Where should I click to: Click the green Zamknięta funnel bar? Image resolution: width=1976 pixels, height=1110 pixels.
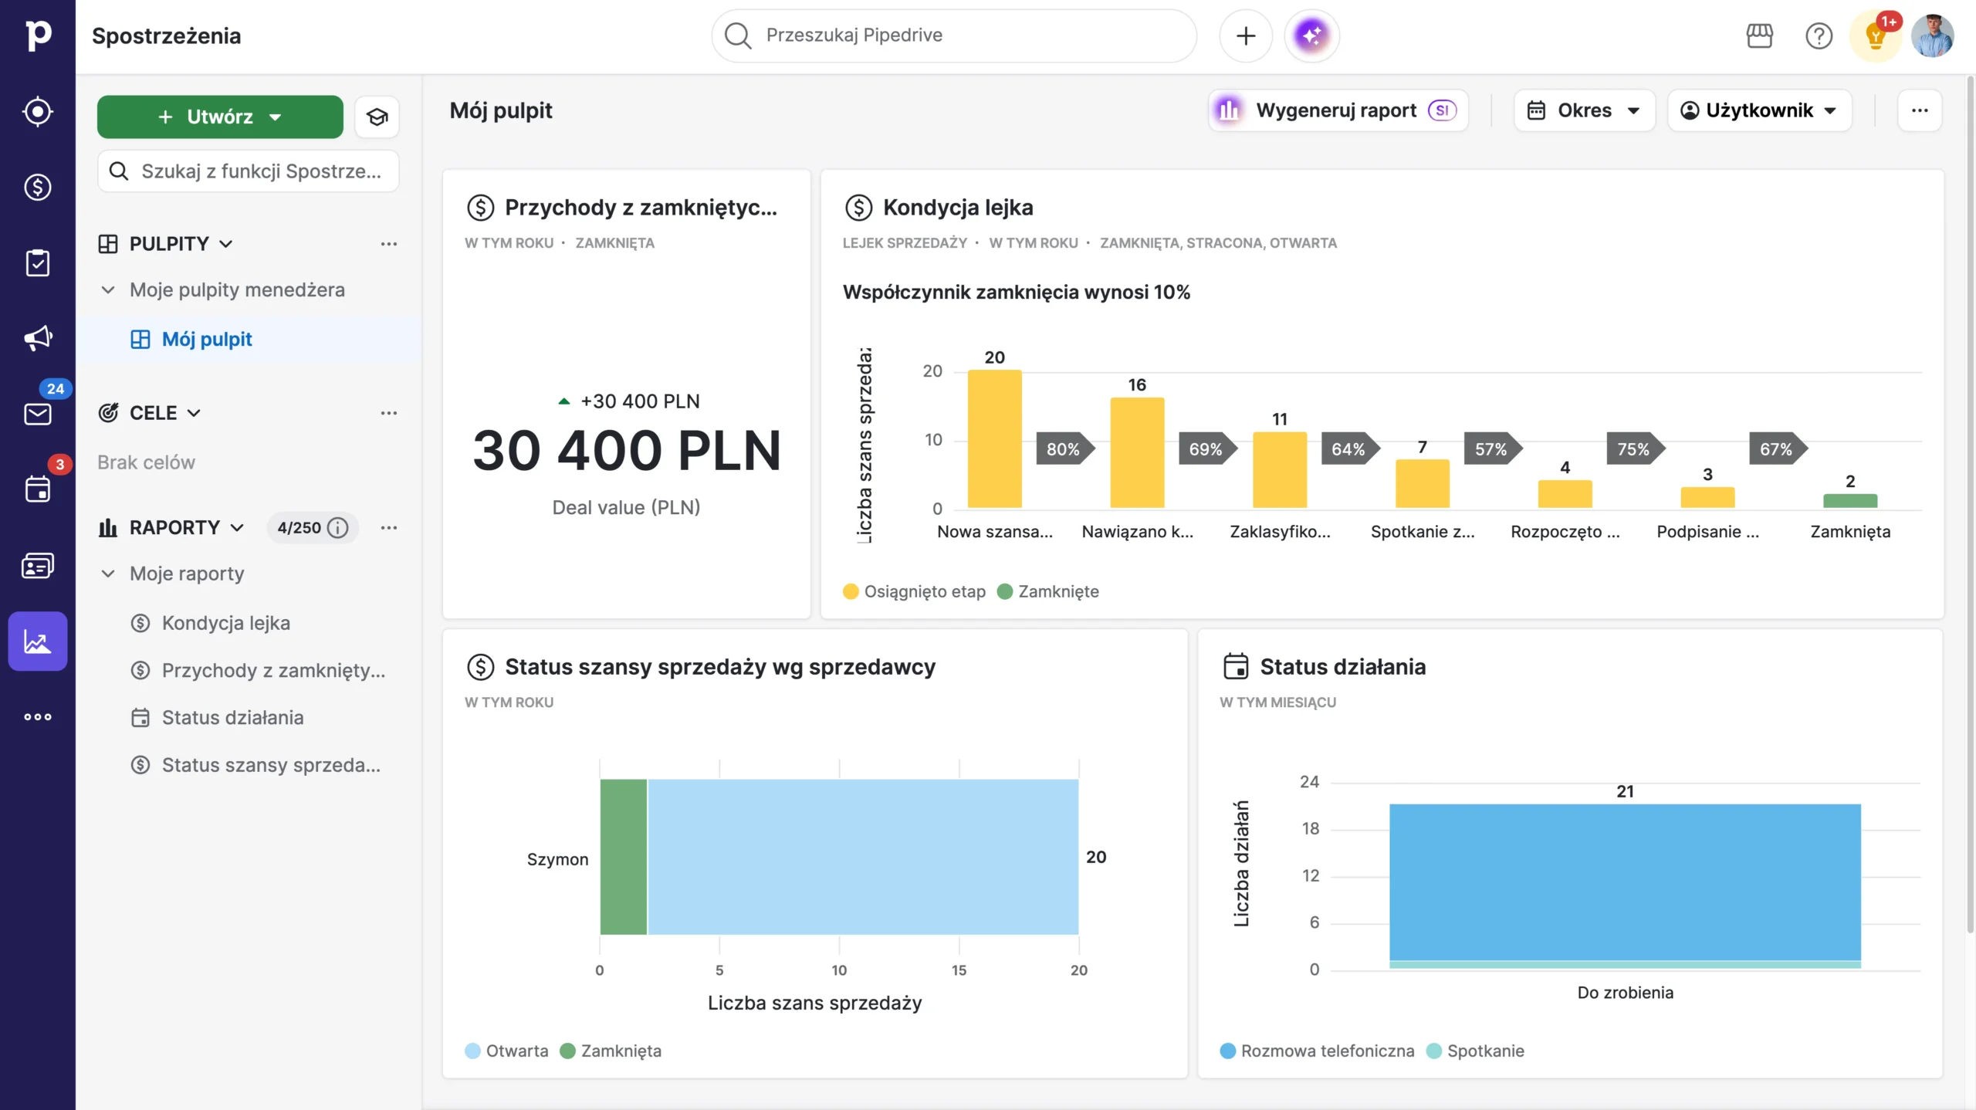tap(1850, 501)
